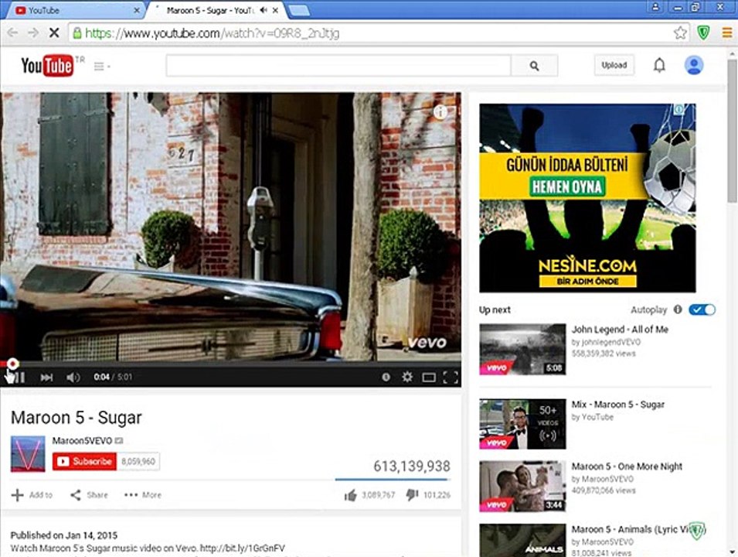Open a new browser tab
This screenshot has height=557, width=738.
coord(298,10)
